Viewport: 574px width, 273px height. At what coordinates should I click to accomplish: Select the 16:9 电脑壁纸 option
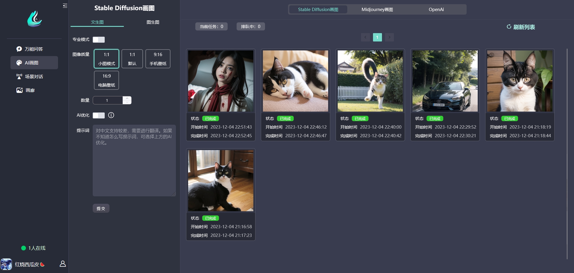point(106,80)
